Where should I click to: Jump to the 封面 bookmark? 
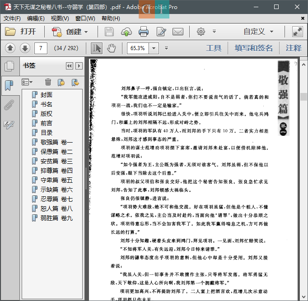[47, 95]
